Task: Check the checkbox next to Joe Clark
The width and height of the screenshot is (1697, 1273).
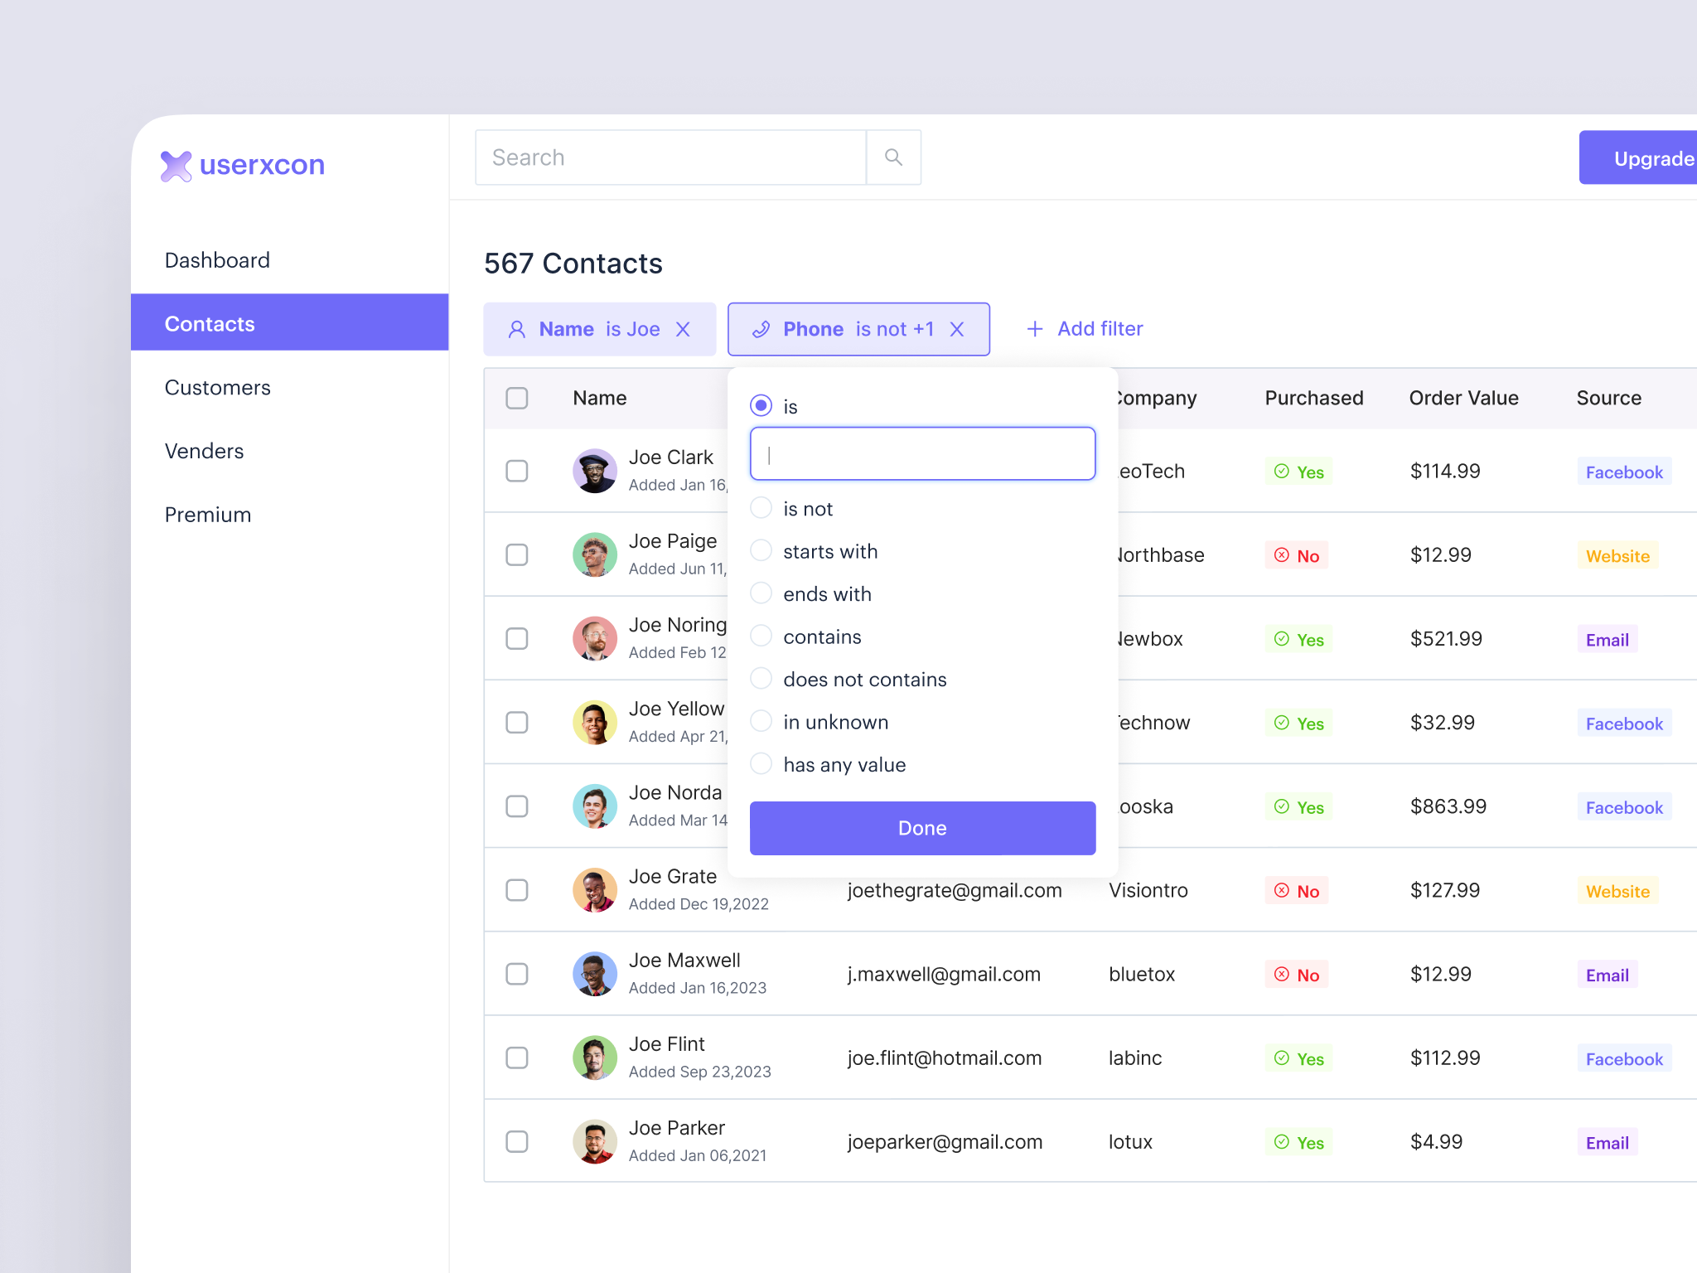Action: [516, 471]
